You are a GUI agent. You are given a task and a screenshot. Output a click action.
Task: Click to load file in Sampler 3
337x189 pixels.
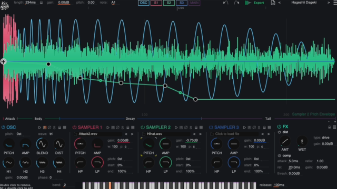coord(235,134)
